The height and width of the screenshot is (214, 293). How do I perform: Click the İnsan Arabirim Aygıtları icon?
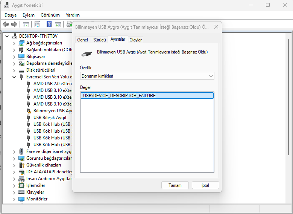[21, 179]
